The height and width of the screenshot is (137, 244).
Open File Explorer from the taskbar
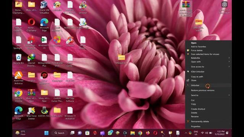coord(133,133)
